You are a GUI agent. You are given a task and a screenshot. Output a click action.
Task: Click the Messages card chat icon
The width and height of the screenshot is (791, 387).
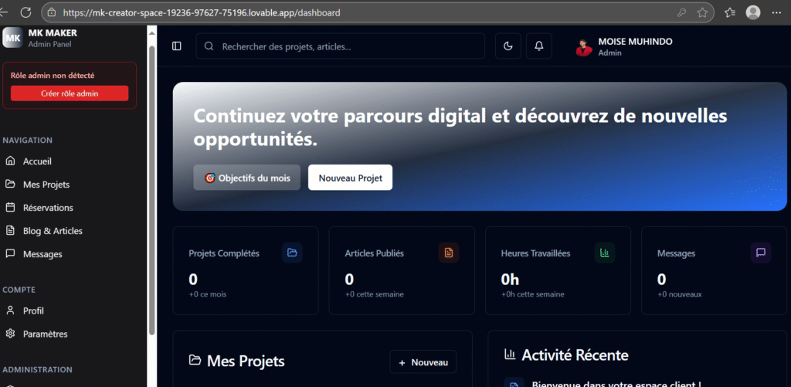click(x=760, y=253)
